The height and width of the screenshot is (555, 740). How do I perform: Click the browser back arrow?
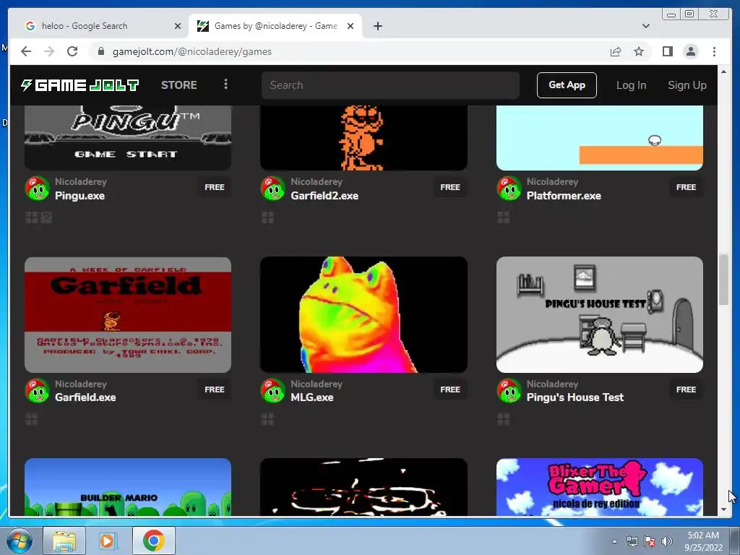pyautogui.click(x=26, y=51)
